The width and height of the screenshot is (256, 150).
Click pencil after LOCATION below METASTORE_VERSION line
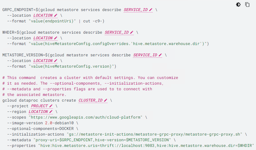[56, 61]
